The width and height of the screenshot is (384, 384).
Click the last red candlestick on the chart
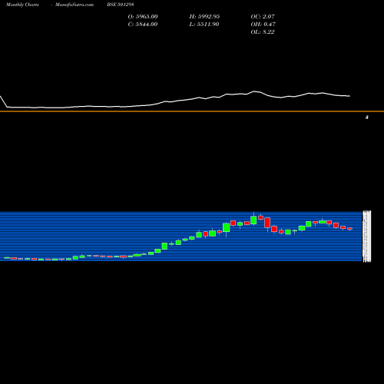point(349,229)
